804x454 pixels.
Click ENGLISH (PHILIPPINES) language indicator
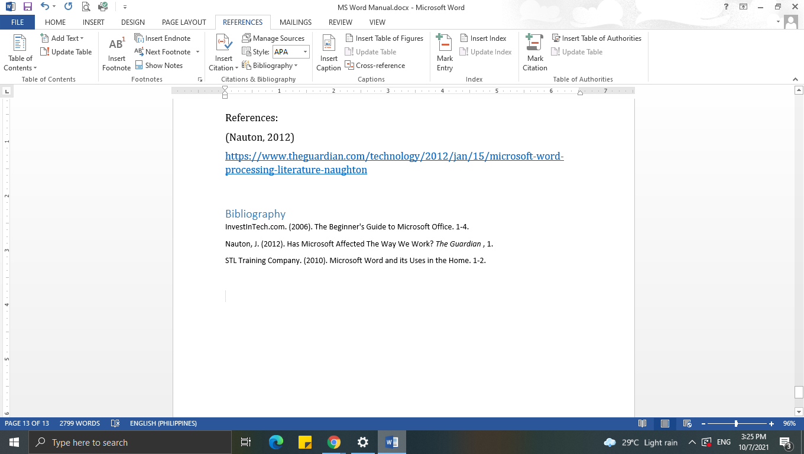tap(163, 423)
